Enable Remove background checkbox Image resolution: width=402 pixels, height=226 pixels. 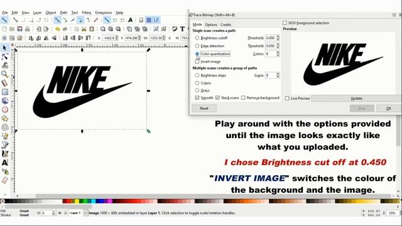(243, 98)
